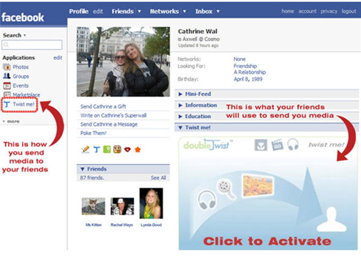Go to the Profile tab
Image resolution: width=361 pixels, height=279 pixels.
coord(78,11)
